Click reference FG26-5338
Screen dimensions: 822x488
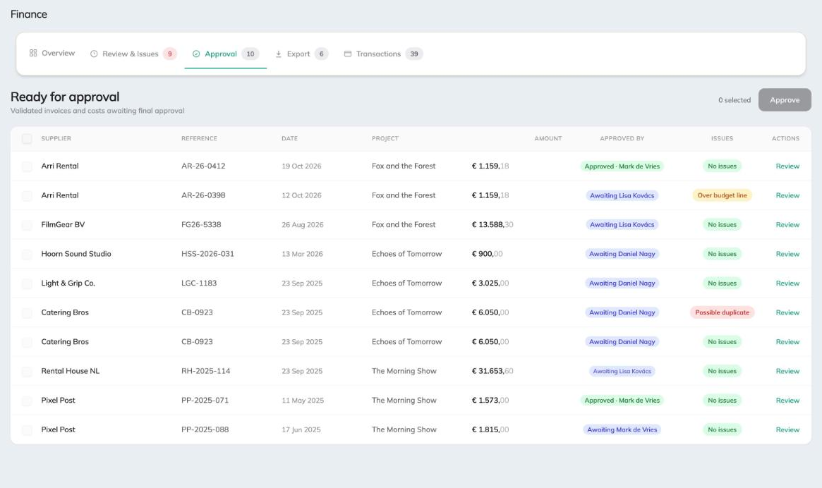click(x=201, y=225)
